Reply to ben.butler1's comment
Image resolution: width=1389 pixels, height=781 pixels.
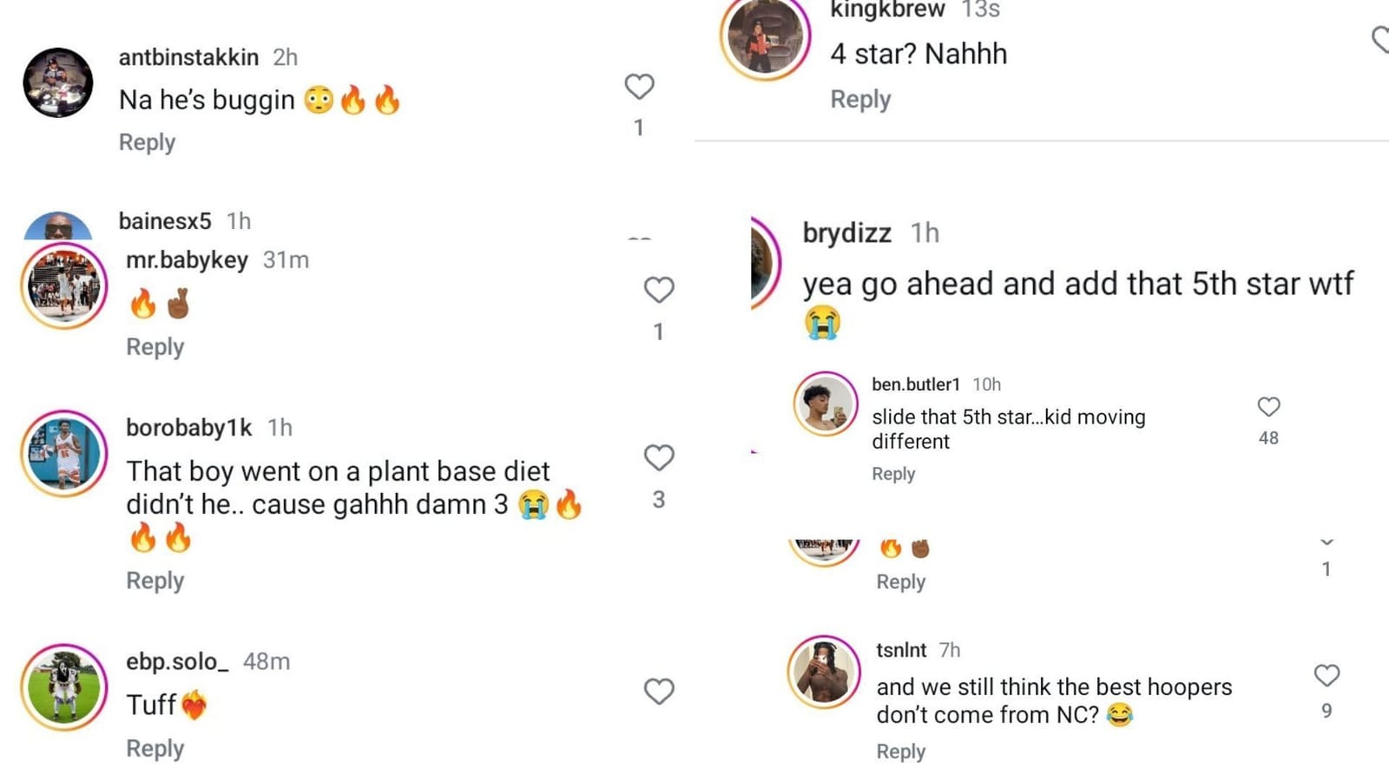click(893, 474)
